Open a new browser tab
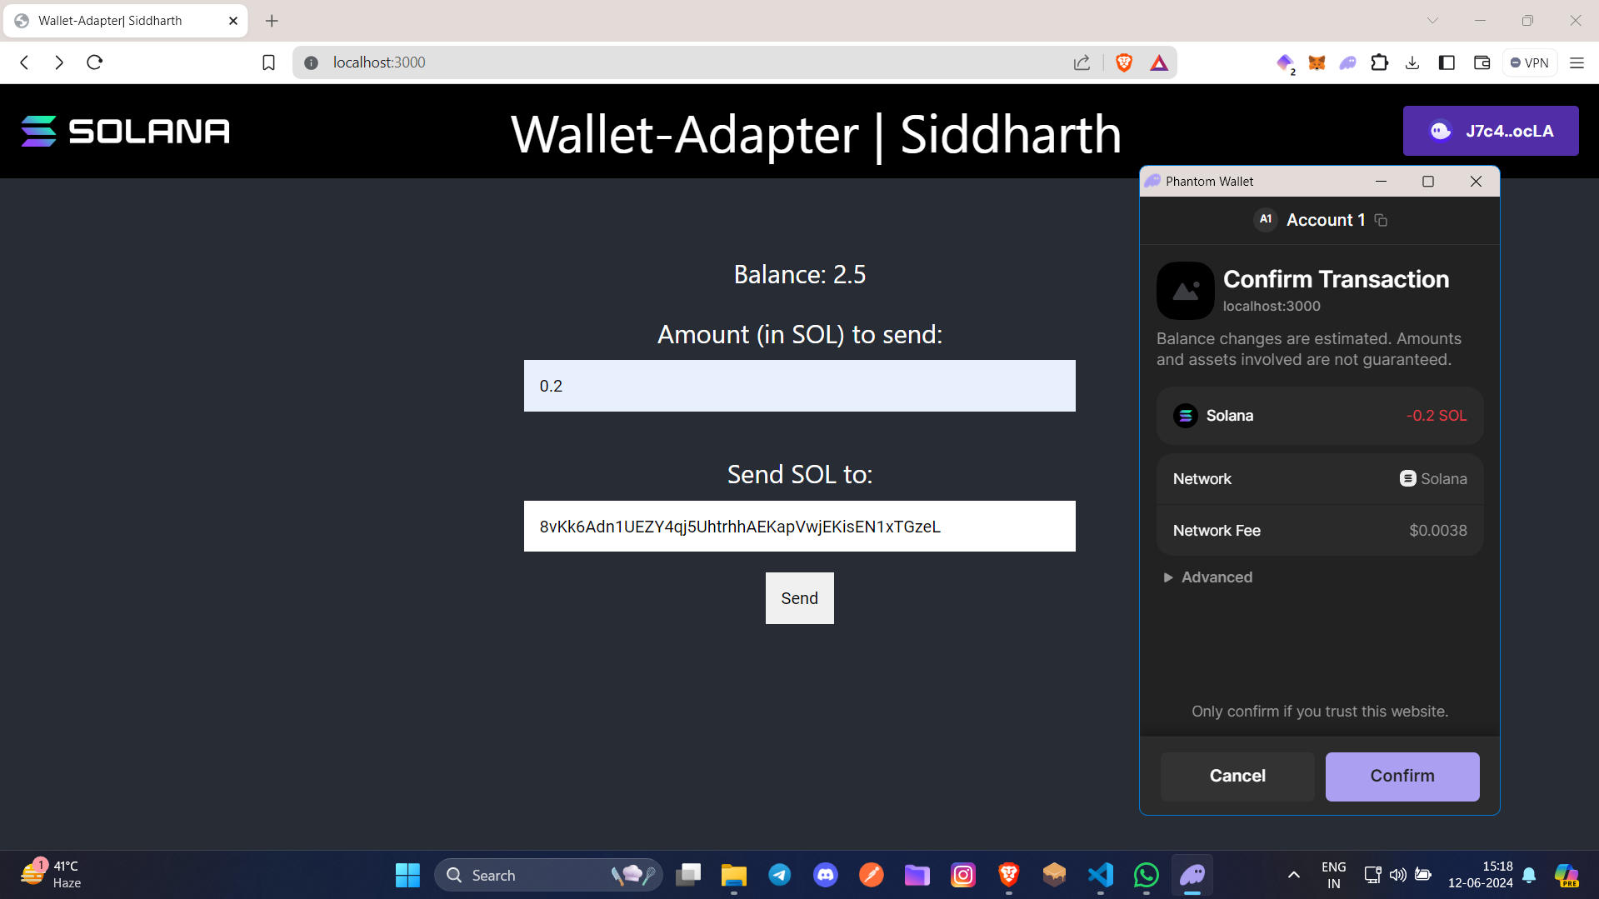Image resolution: width=1599 pixels, height=899 pixels. click(x=272, y=21)
